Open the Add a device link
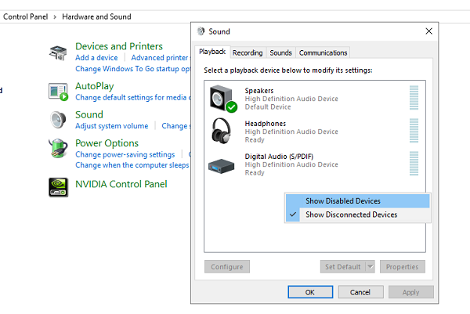This screenshot has width=470, height=314. click(x=96, y=58)
